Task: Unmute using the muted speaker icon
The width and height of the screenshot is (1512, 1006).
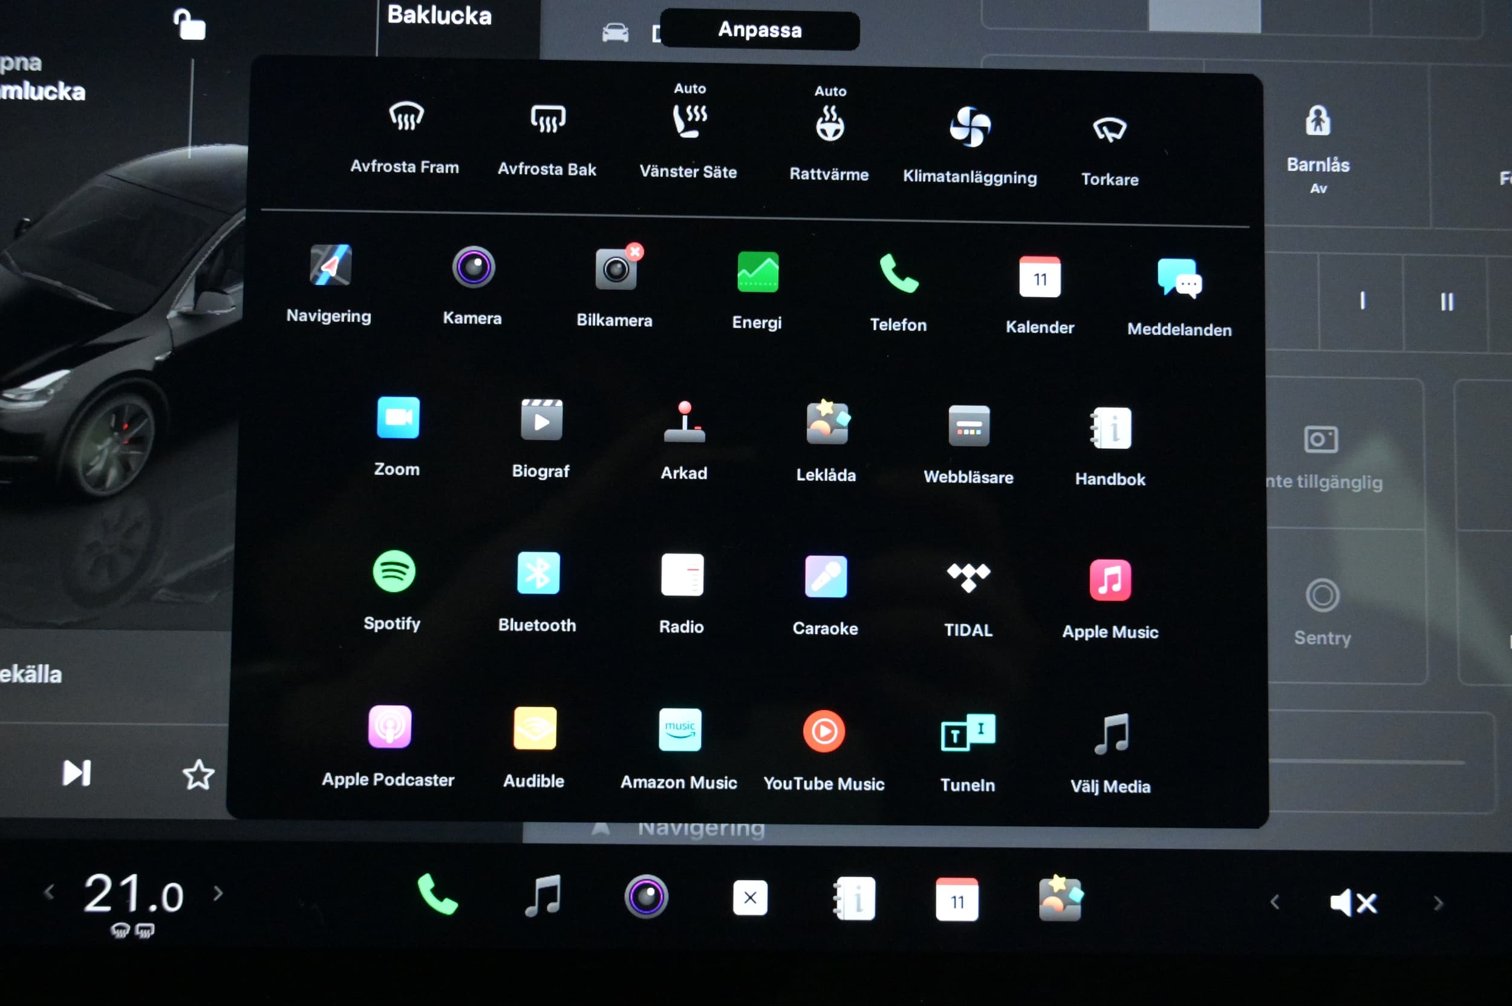Action: coord(1354,903)
